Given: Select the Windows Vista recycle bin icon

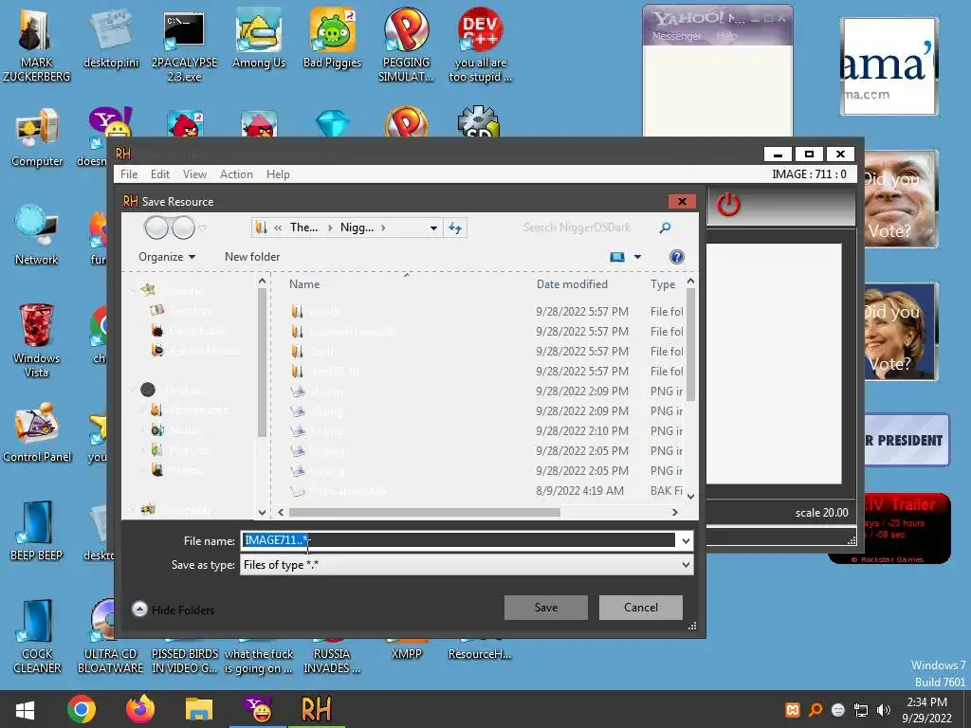Looking at the screenshot, I should (37, 340).
